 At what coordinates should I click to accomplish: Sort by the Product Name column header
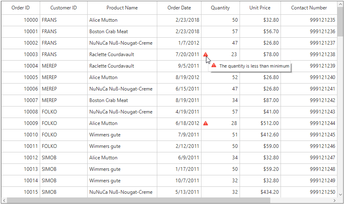click(122, 8)
